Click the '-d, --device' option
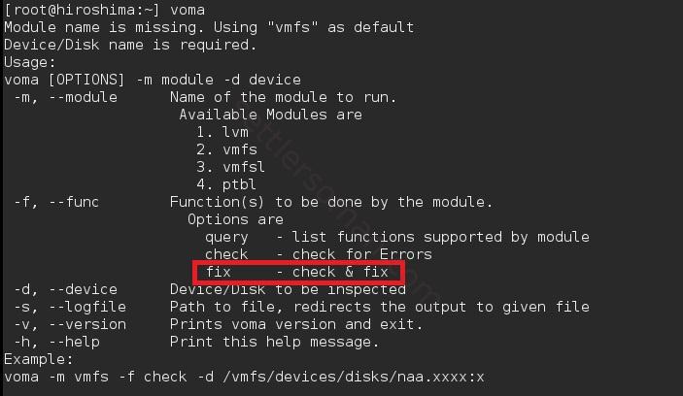The width and height of the screenshot is (683, 396). (x=66, y=289)
